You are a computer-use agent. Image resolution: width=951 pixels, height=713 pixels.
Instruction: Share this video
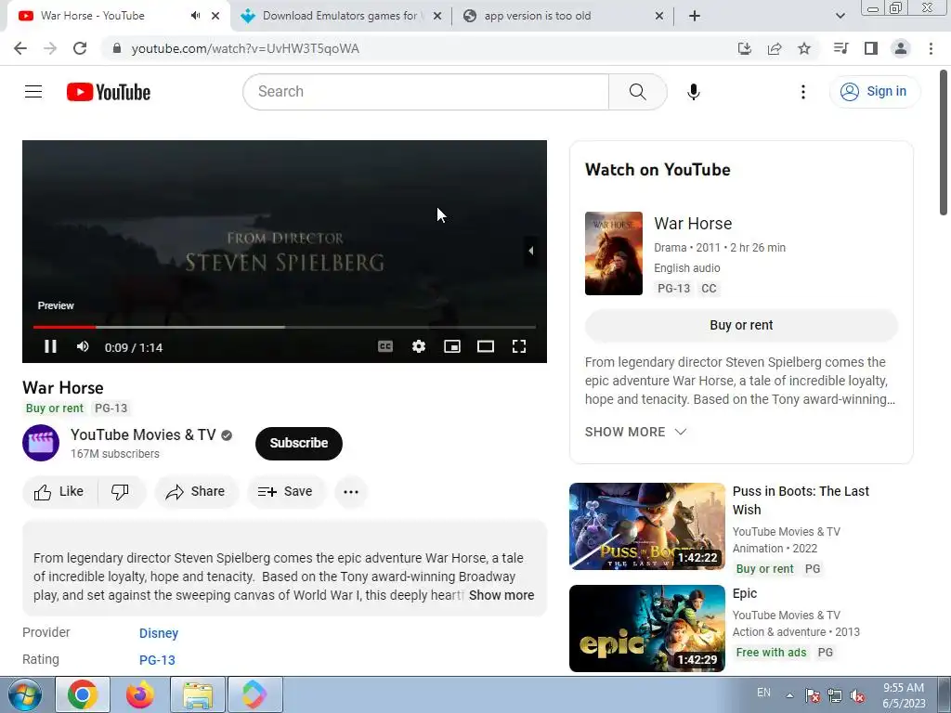pos(197,491)
